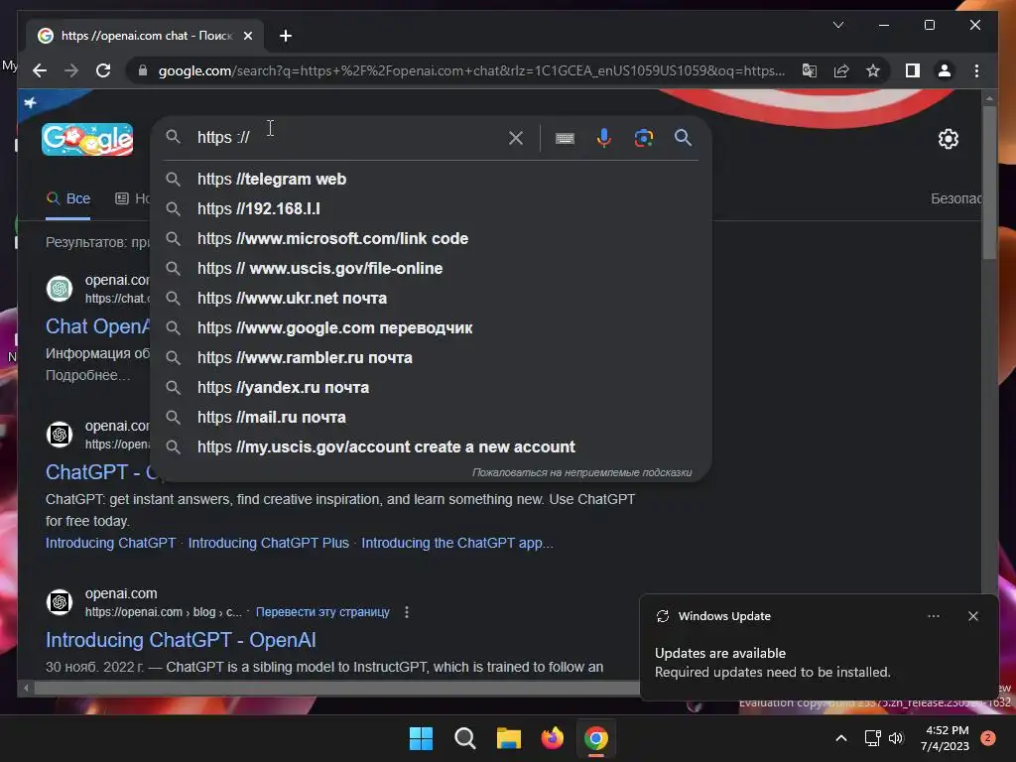Click the translate page icon in address bar
Viewport: 1016px width, 762px height.
(x=810, y=70)
